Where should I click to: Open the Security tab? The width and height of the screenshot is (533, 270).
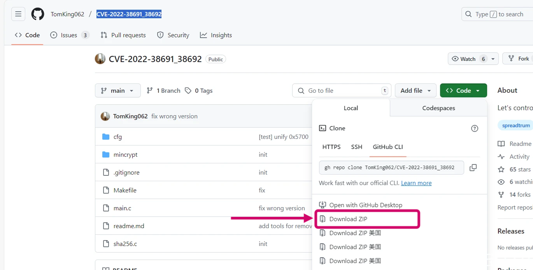click(173, 35)
